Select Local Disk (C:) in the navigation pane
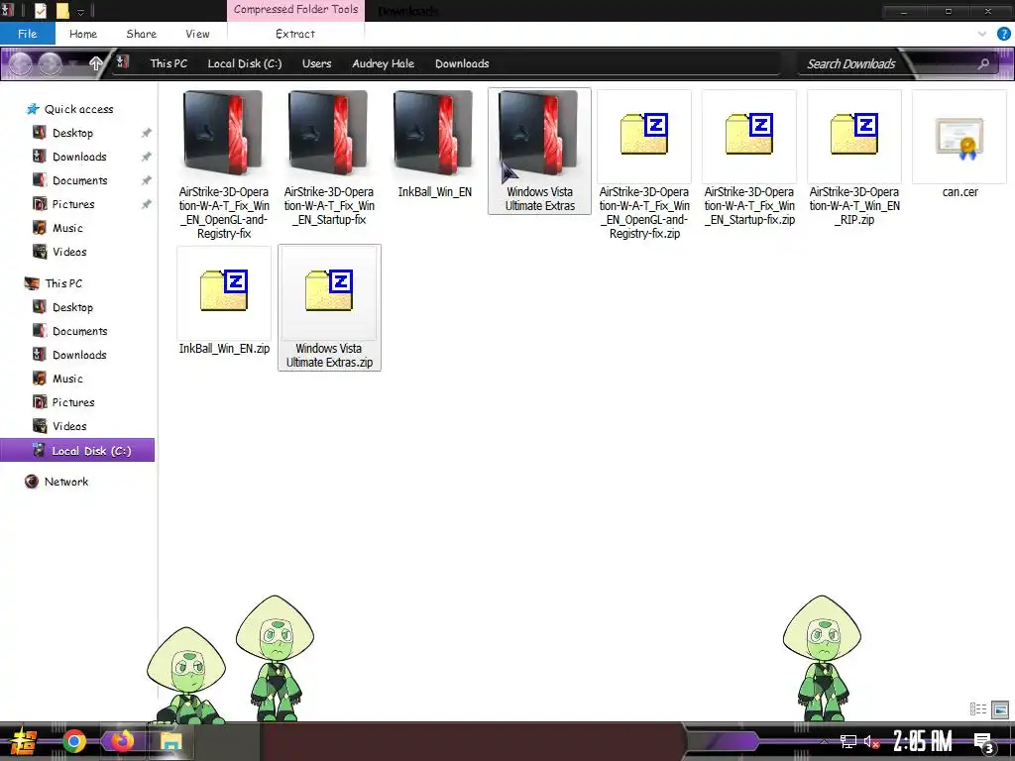The image size is (1015, 761). (77, 451)
